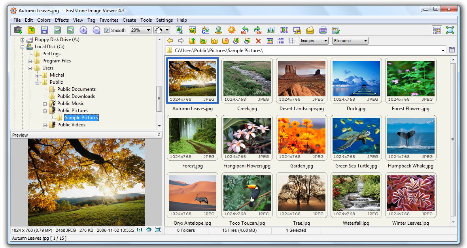
Task: Zoom in on the image
Action: pos(83,30)
